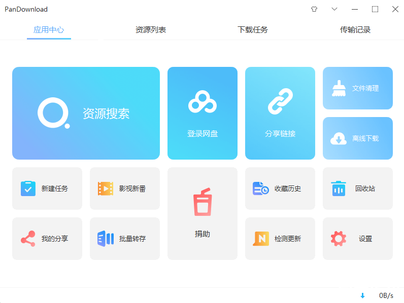Click the 收藏历史 text
The height and width of the screenshot is (303, 404).
pos(288,189)
